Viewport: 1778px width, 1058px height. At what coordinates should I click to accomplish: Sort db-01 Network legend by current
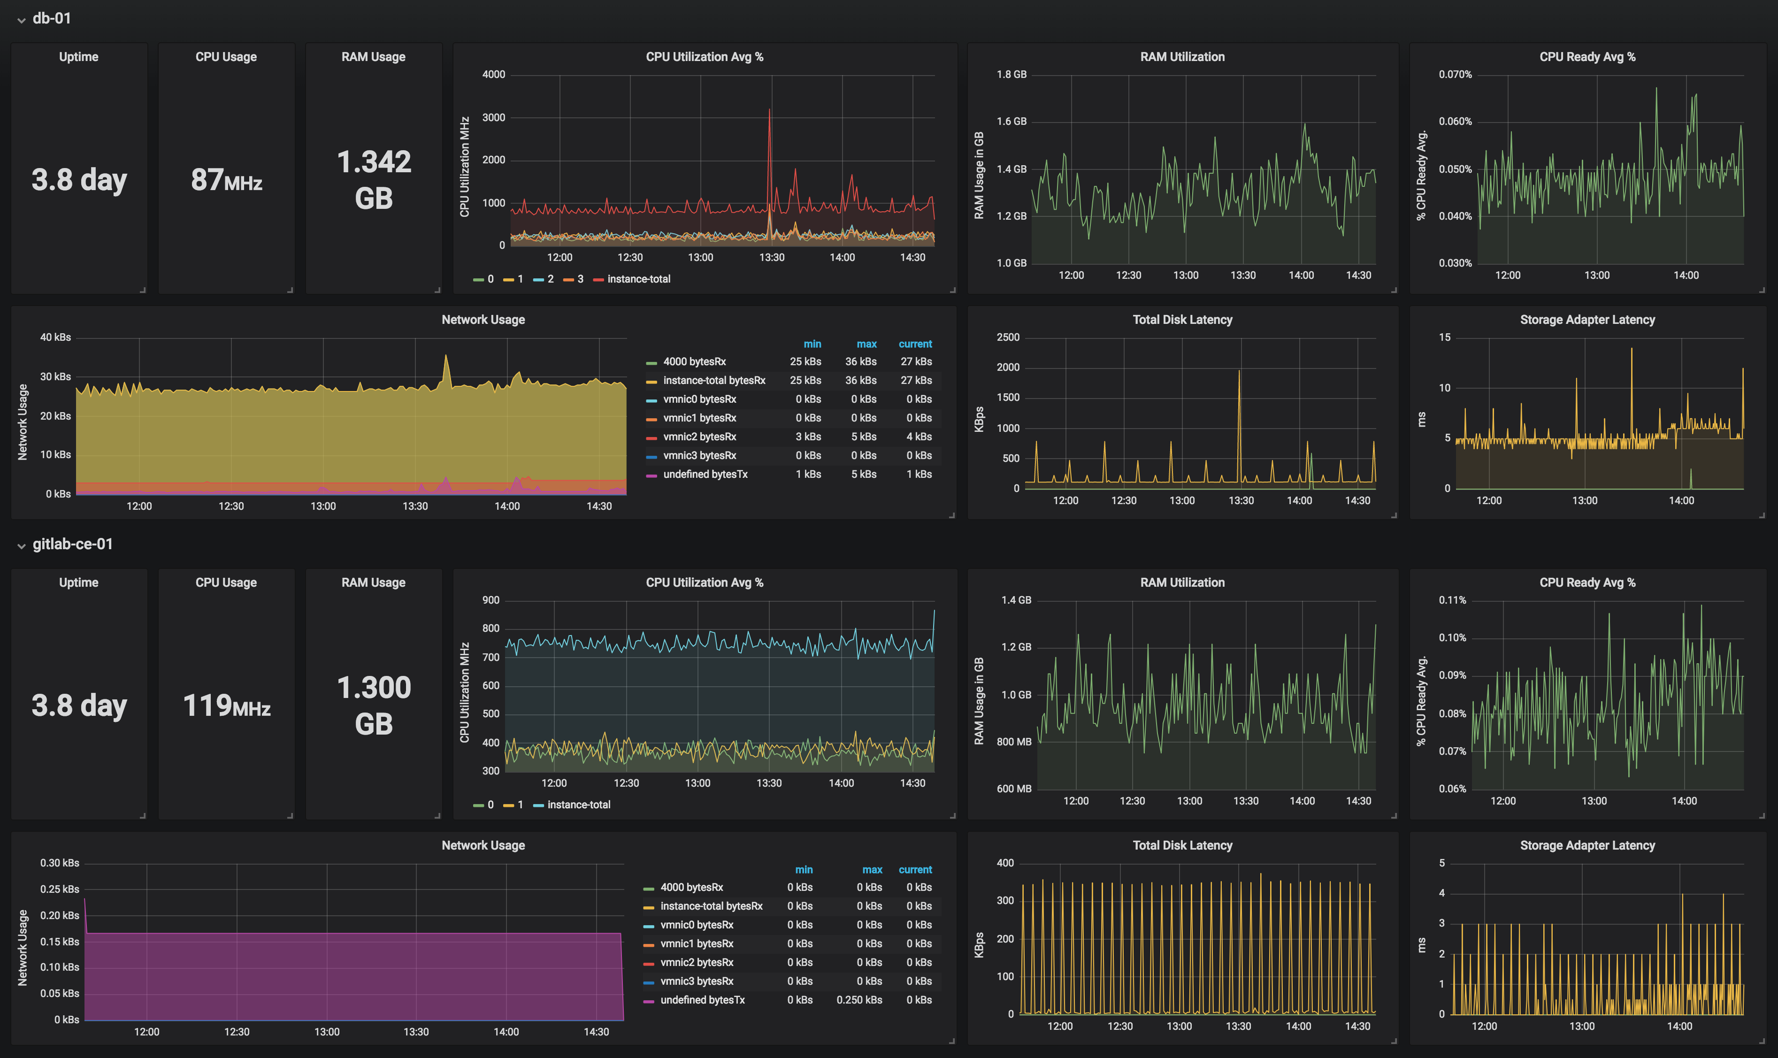click(x=915, y=345)
